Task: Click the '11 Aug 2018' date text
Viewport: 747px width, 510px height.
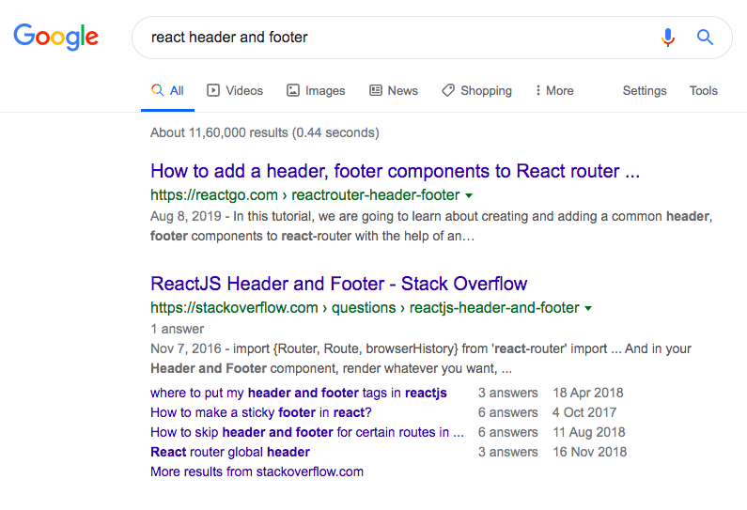Action: pos(589,432)
